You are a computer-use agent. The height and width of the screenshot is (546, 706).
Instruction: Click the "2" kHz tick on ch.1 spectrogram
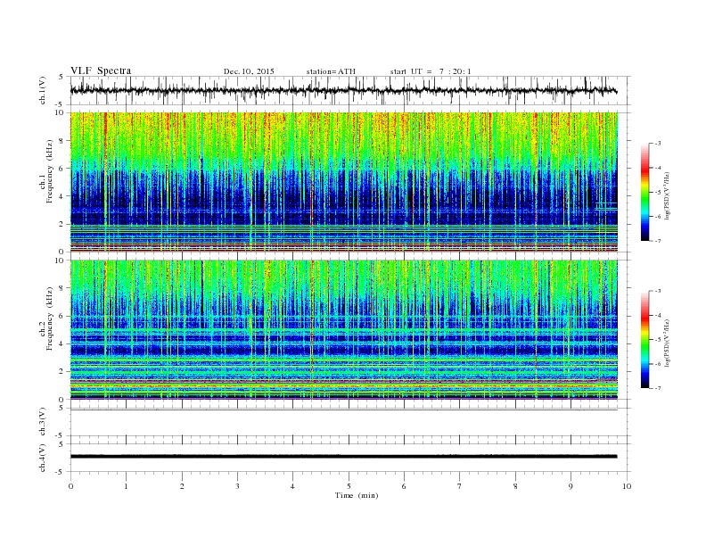tap(62, 224)
